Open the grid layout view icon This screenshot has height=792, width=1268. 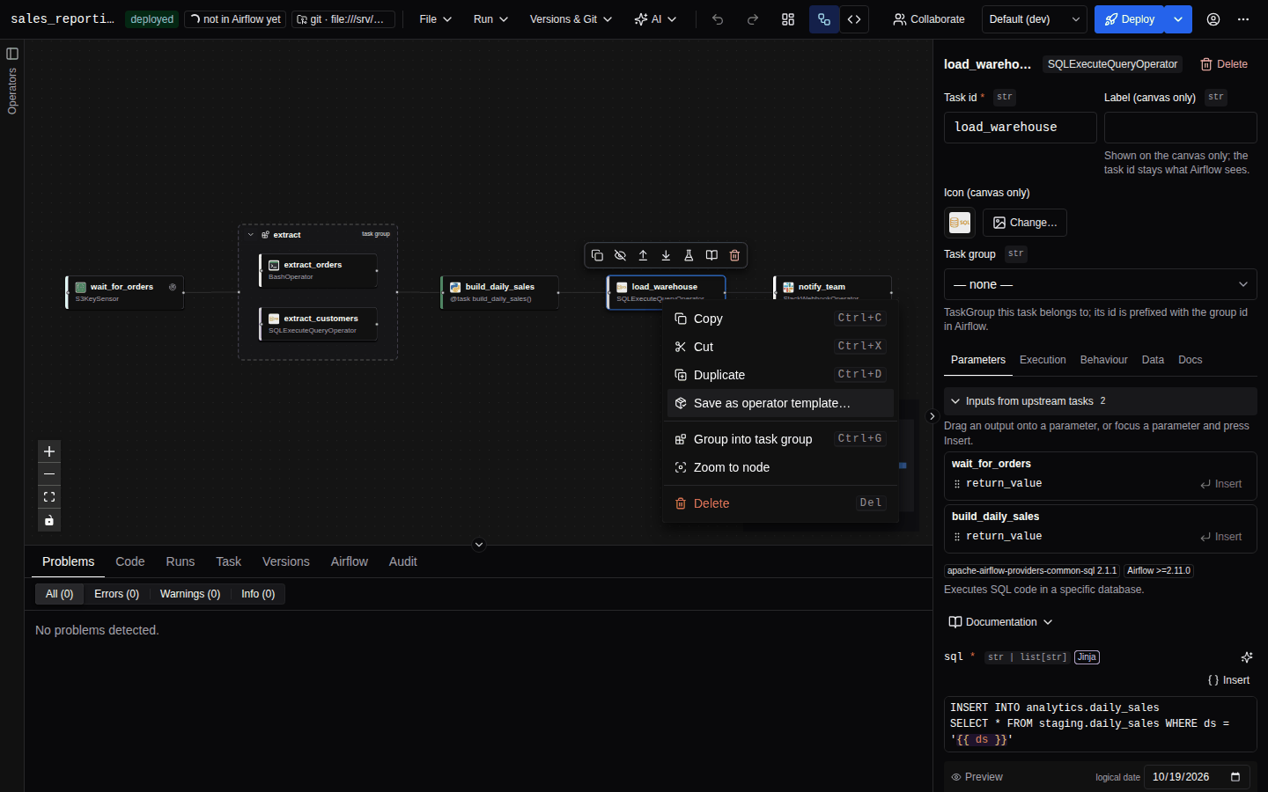point(788,19)
